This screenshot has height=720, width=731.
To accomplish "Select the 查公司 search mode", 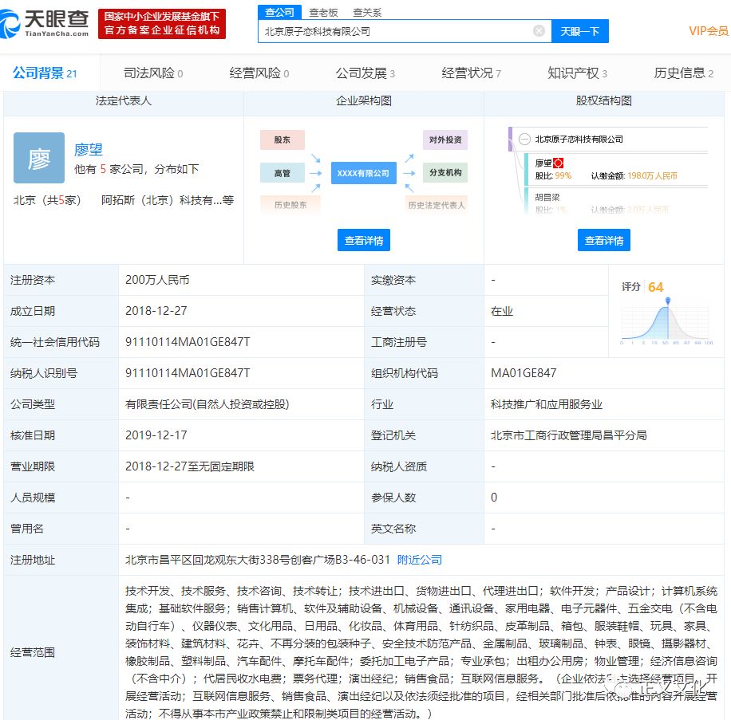I will click(279, 12).
